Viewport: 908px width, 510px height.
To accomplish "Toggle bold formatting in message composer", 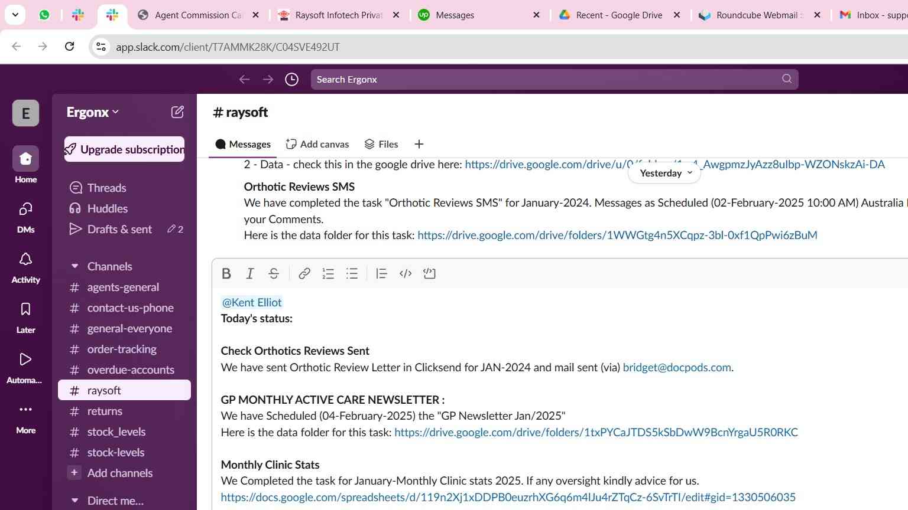I will [x=226, y=273].
